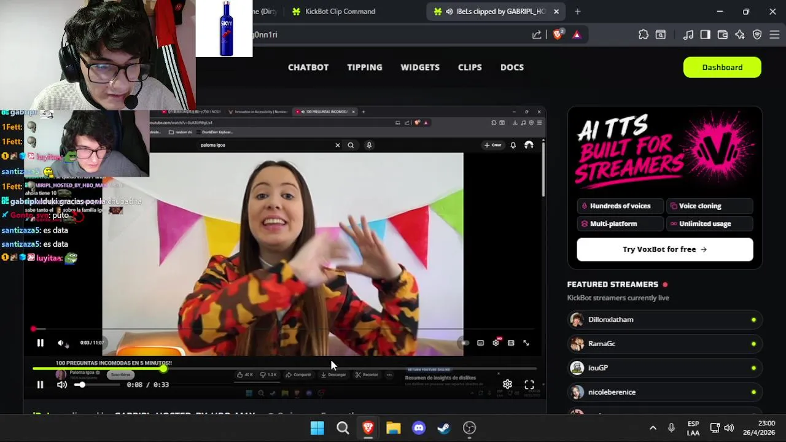Image resolution: width=786 pixels, height=442 pixels.
Task: Mute the clip using speaker icon
Action: (x=62, y=385)
